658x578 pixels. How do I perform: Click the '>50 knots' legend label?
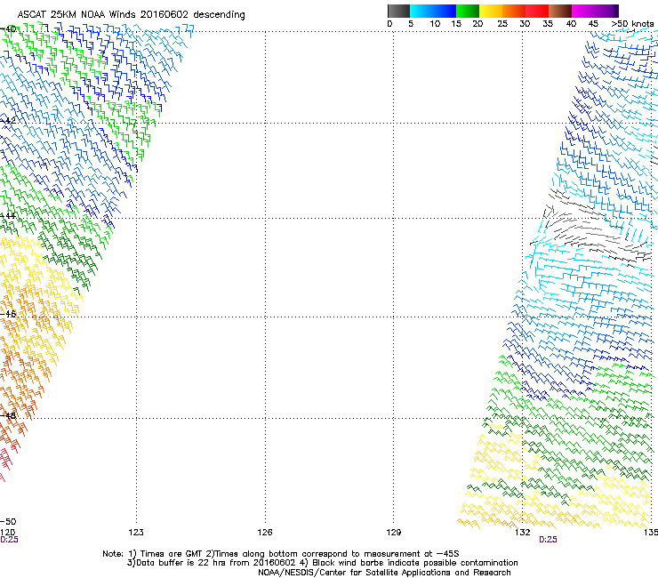click(632, 24)
